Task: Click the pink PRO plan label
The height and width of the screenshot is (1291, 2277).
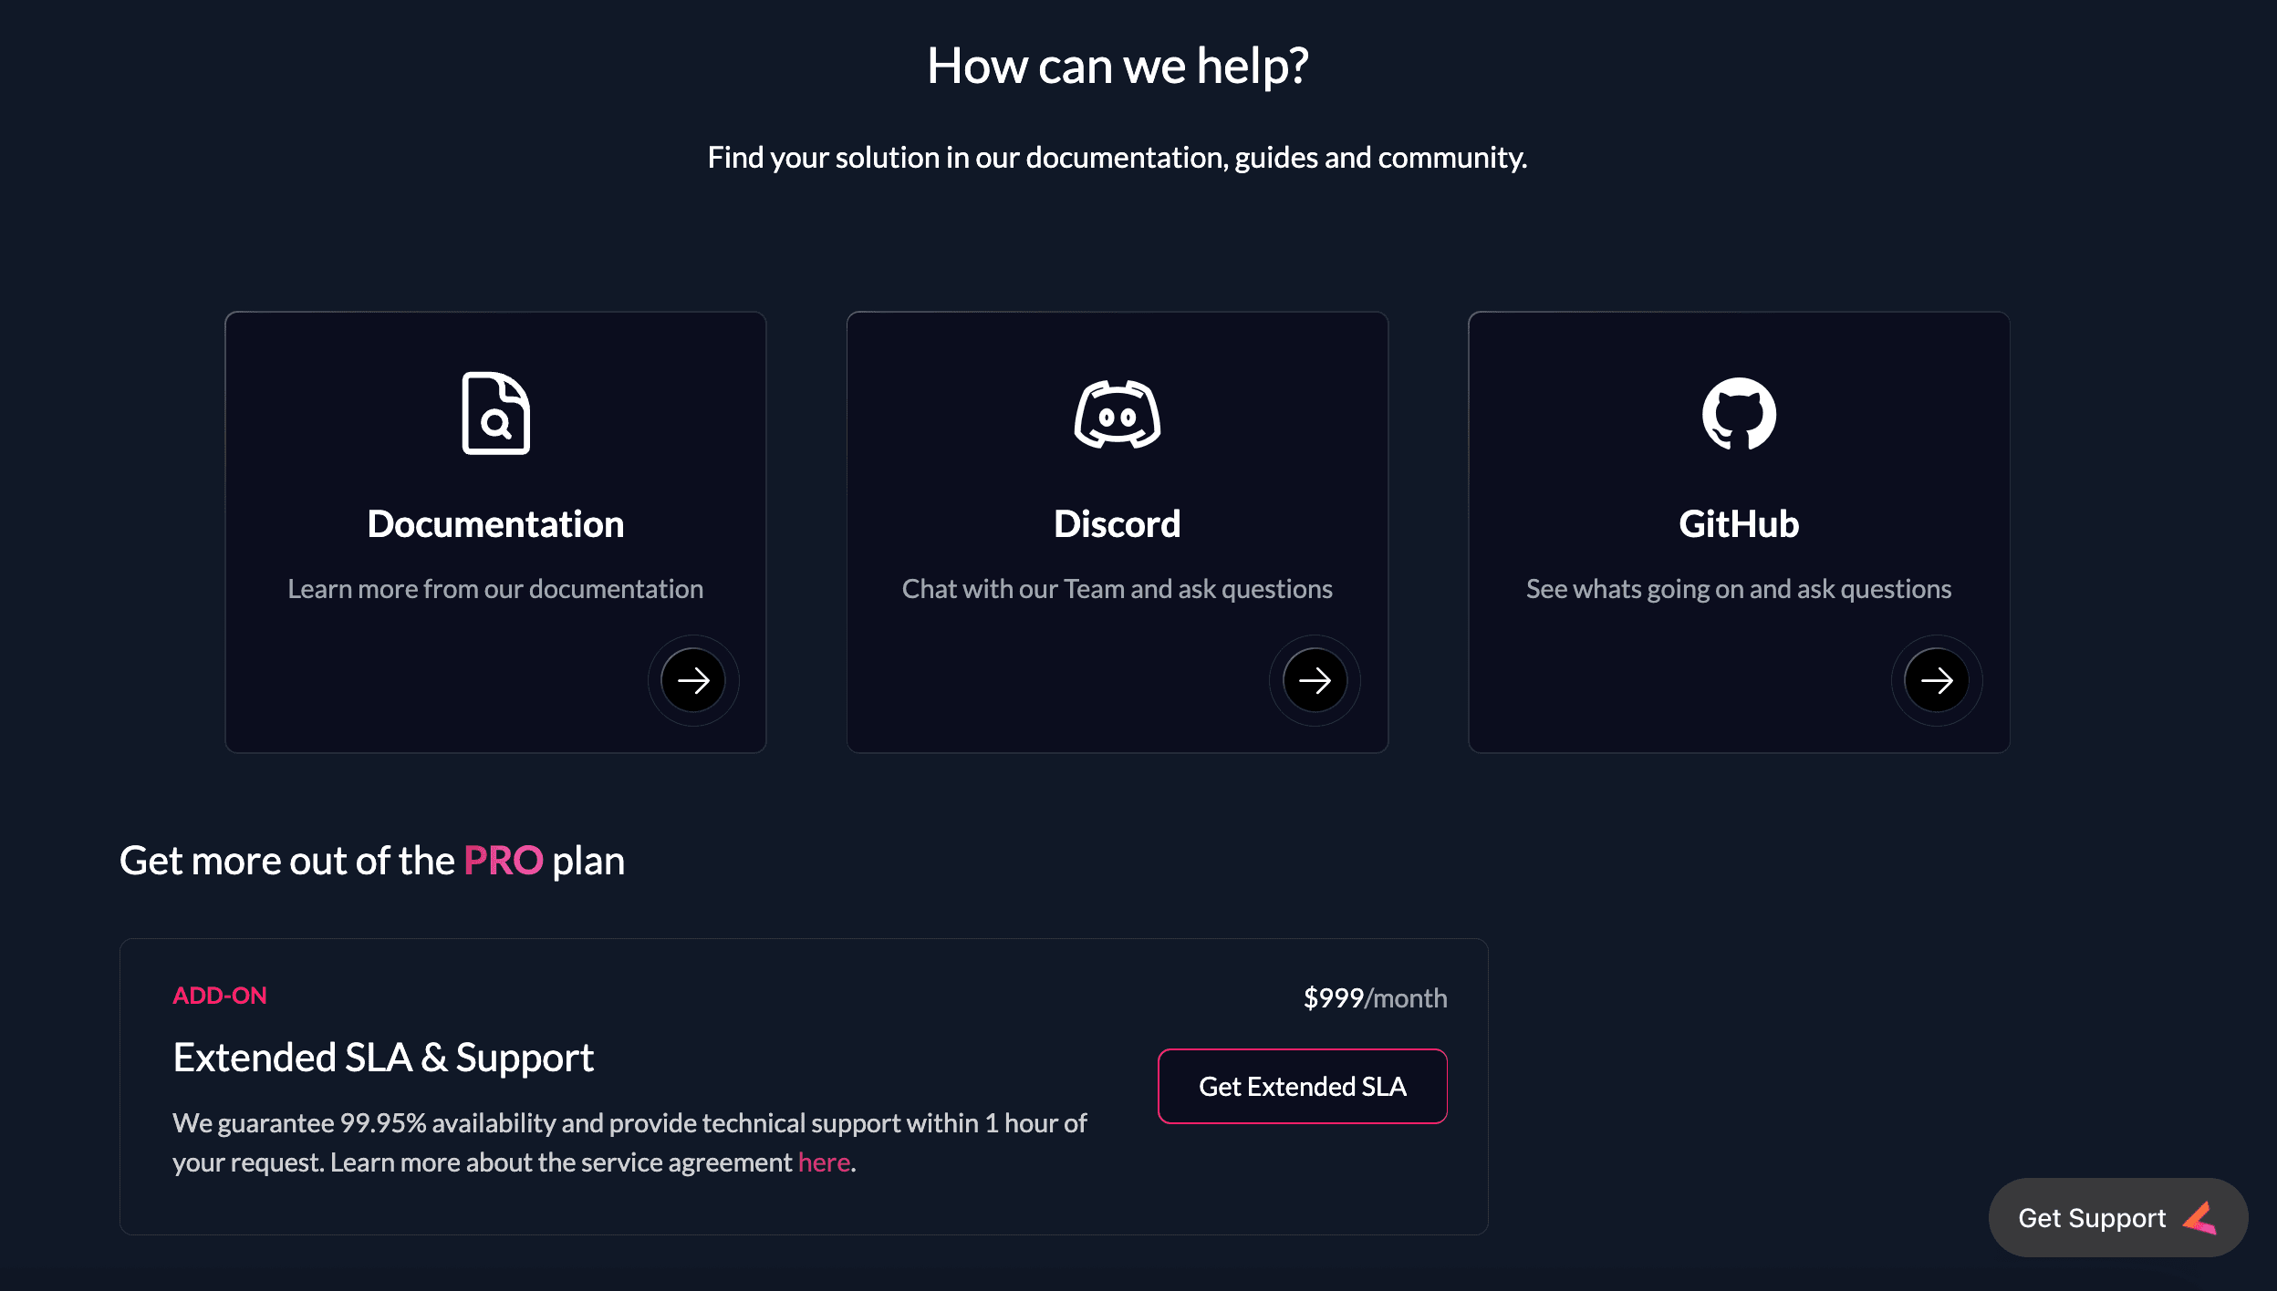Action: (504, 861)
